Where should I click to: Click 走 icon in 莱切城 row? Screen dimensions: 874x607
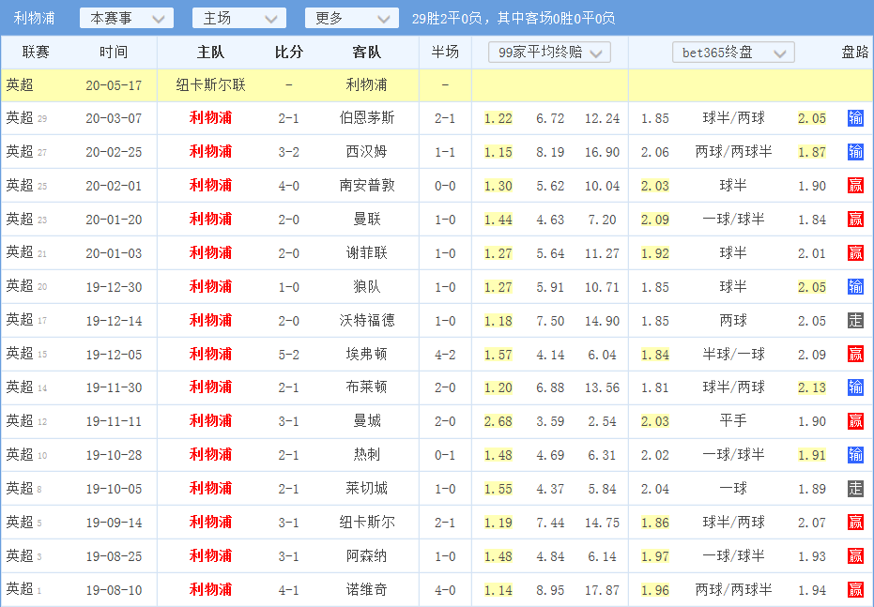[855, 489]
